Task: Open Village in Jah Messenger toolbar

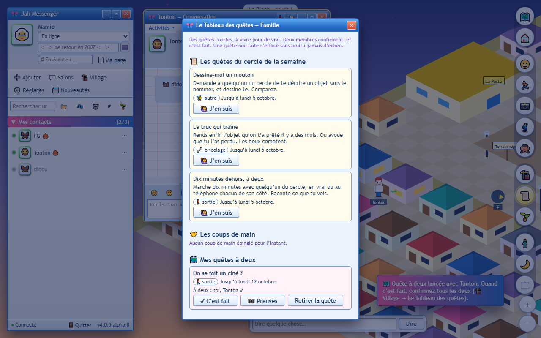Action: 94,78
